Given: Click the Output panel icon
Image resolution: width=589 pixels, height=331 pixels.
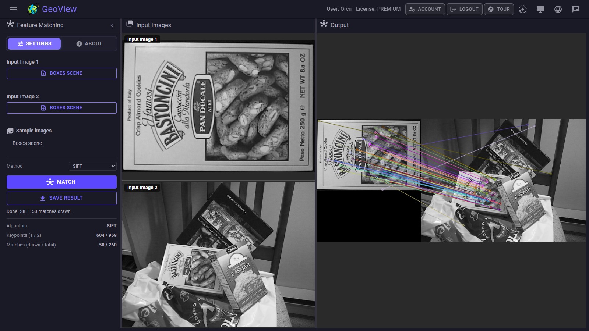Looking at the screenshot, I should click(x=324, y=24).
